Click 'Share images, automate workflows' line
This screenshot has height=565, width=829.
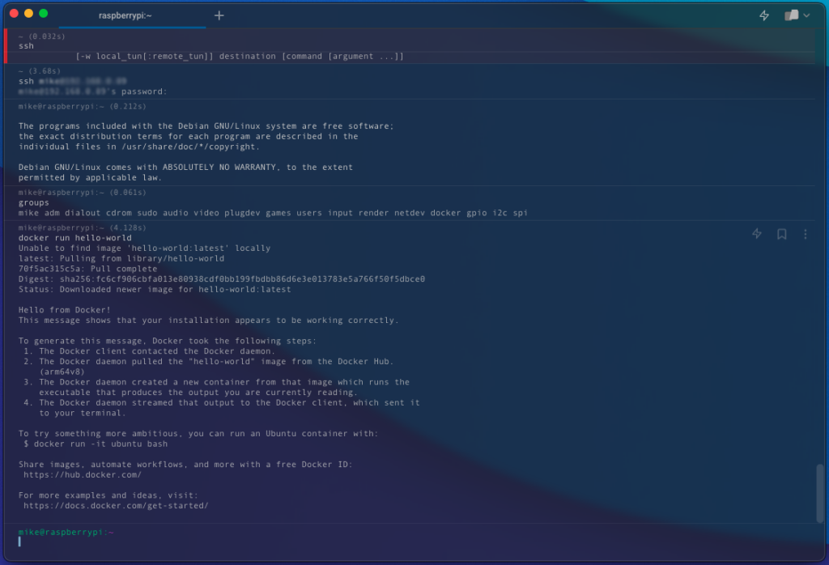[x=185, y=464]
